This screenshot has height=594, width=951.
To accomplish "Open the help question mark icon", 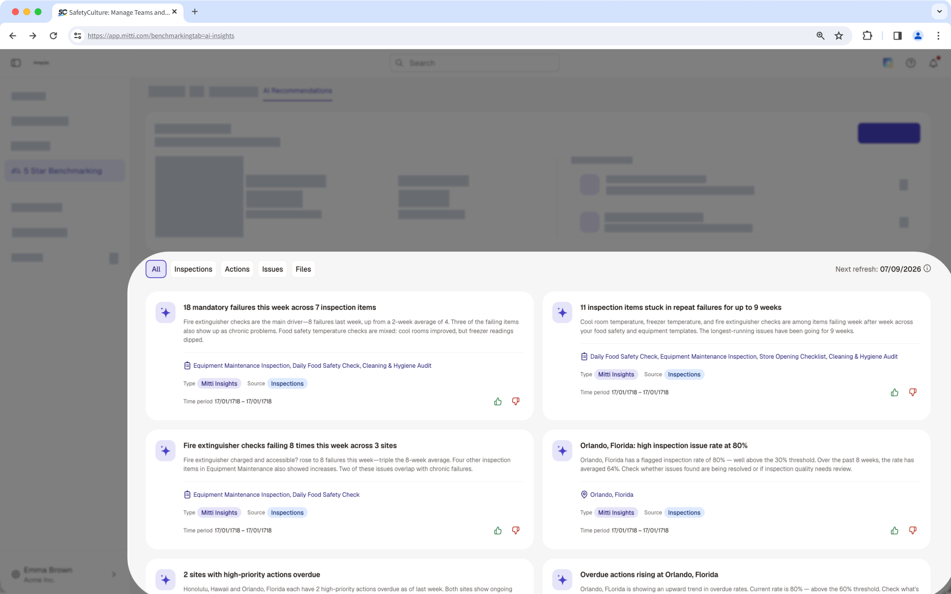I will click(910, 63).
